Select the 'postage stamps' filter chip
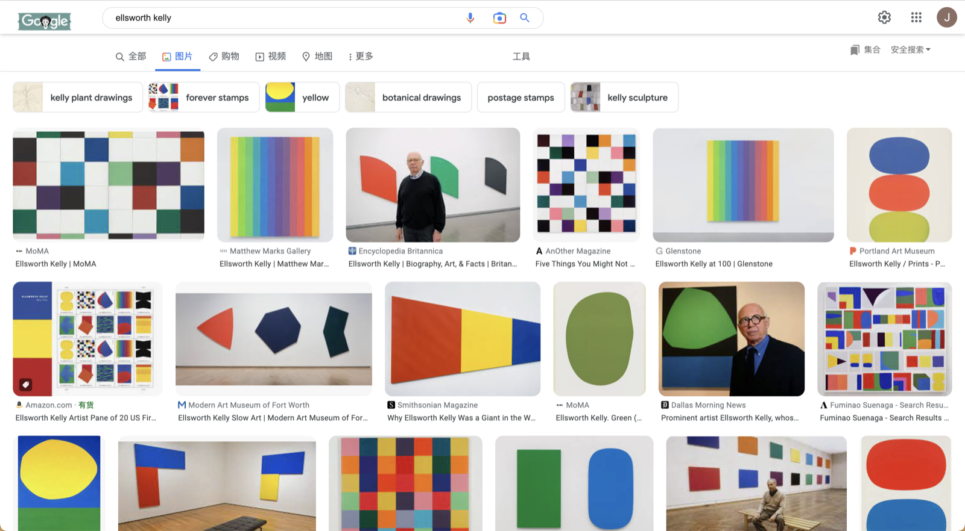The height and width of the screenshot is (531, 965). coord(520,98)
